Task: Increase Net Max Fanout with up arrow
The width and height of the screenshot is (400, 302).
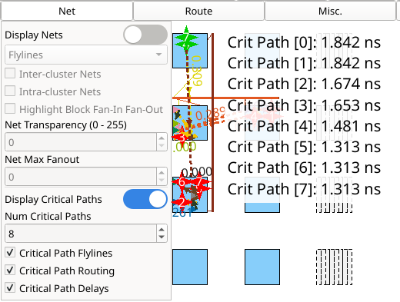Action: pos(162,173)
